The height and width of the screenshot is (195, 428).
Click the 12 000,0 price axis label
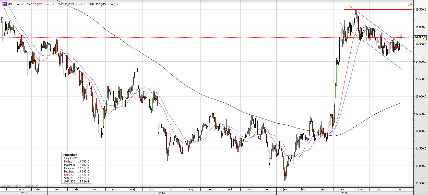coord(421,131)
